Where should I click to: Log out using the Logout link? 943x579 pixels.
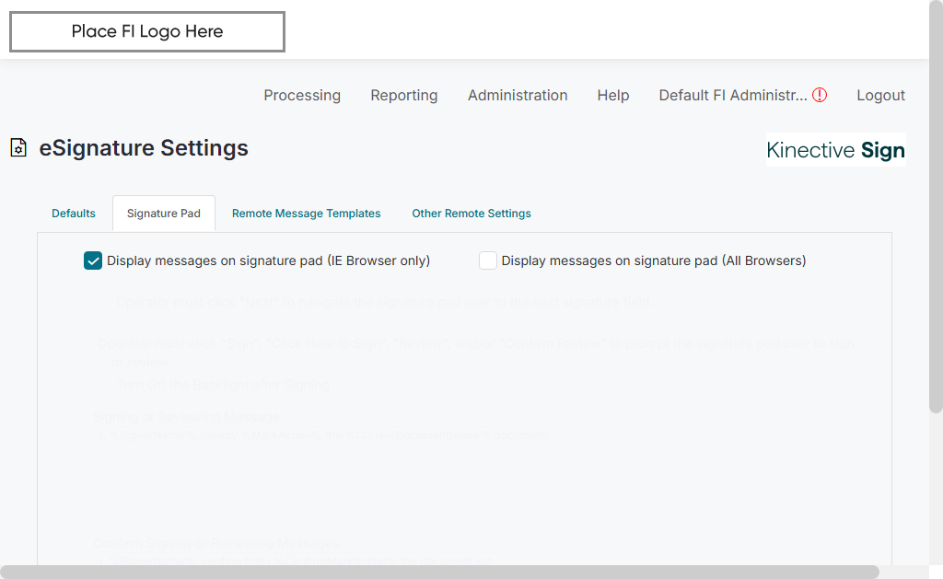(880, 95)
